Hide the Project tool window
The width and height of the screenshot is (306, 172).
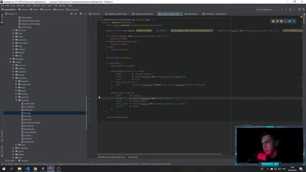(85, 14)
